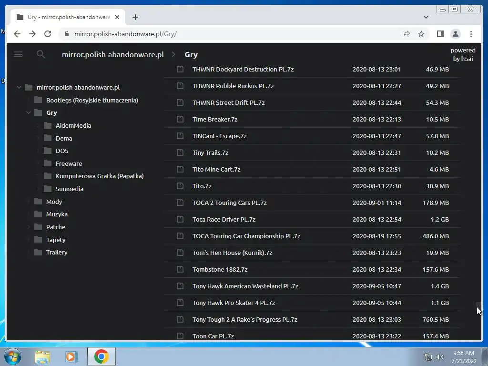Download Toca Race Driver PL.7z
This screenshot has width=488, height=366.
pos(224,219)
